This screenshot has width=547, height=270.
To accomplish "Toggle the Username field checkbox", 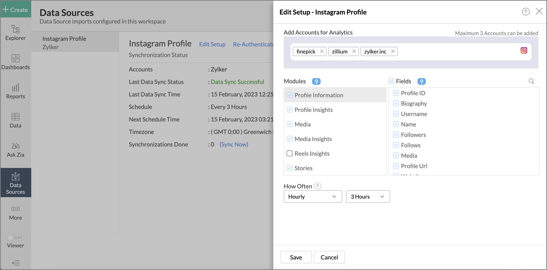I will (x=396, y=114).
